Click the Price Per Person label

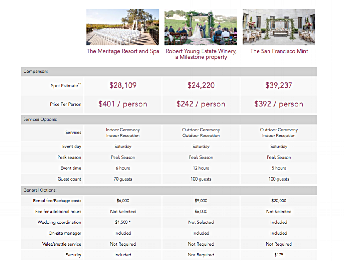click(x=65, y=104)
